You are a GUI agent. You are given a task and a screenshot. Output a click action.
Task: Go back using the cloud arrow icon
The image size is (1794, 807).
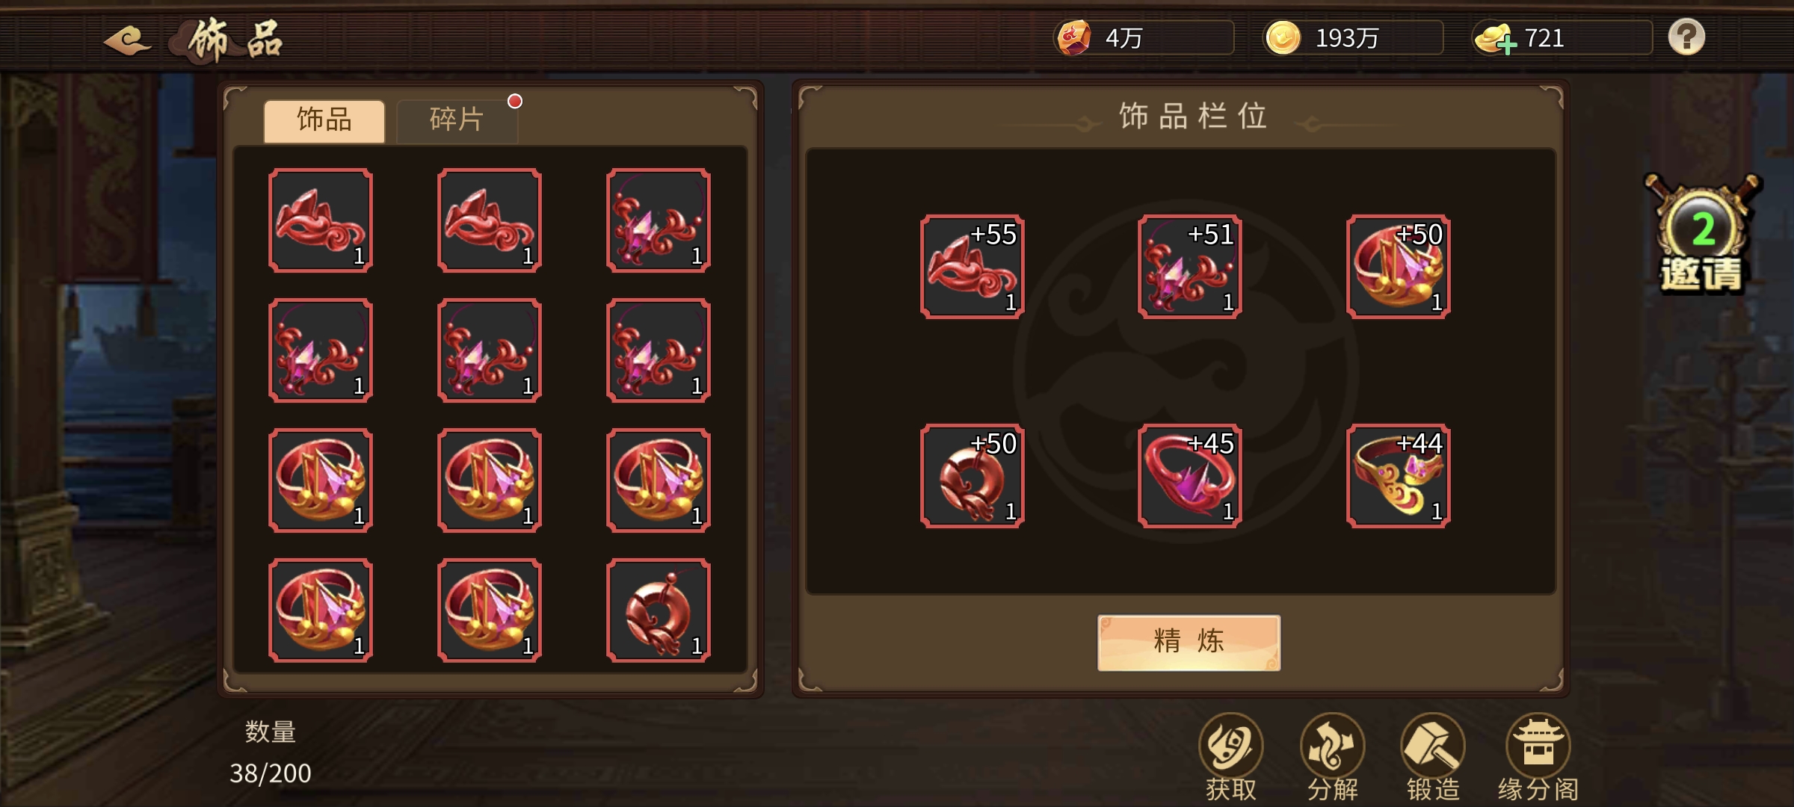128,39
